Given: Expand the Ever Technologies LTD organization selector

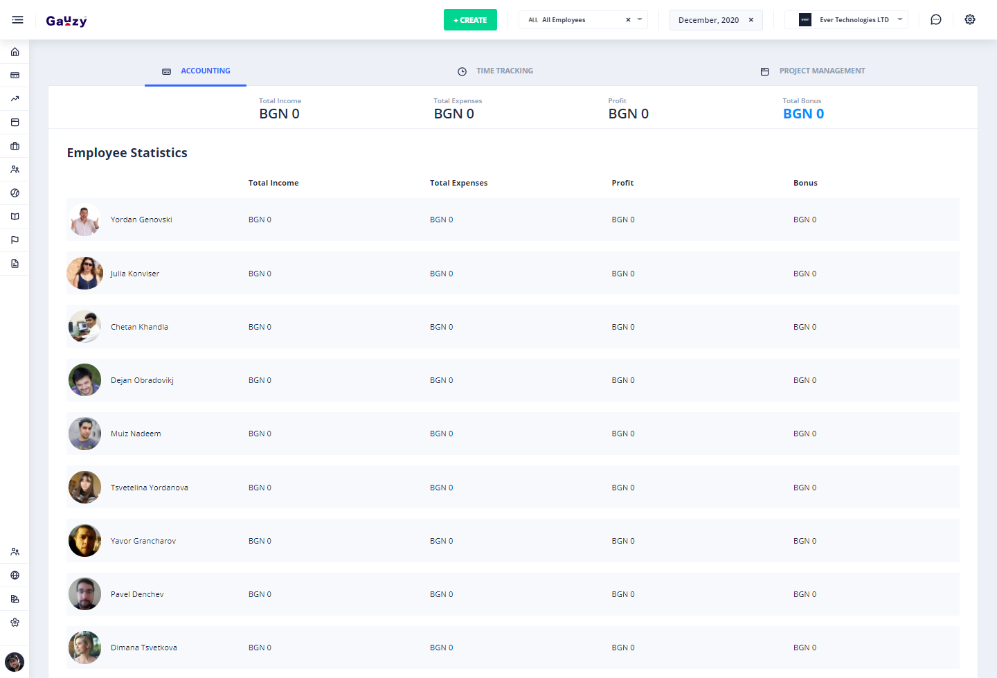Looking at the screenshot, I should 899,19.
